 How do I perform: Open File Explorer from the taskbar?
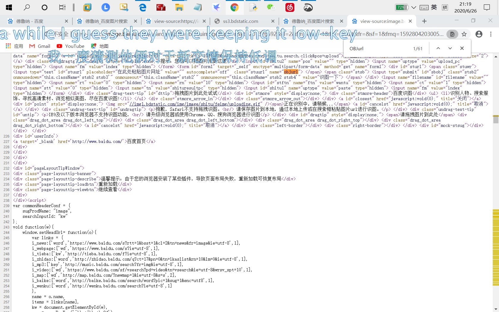(x=179, y=7)
